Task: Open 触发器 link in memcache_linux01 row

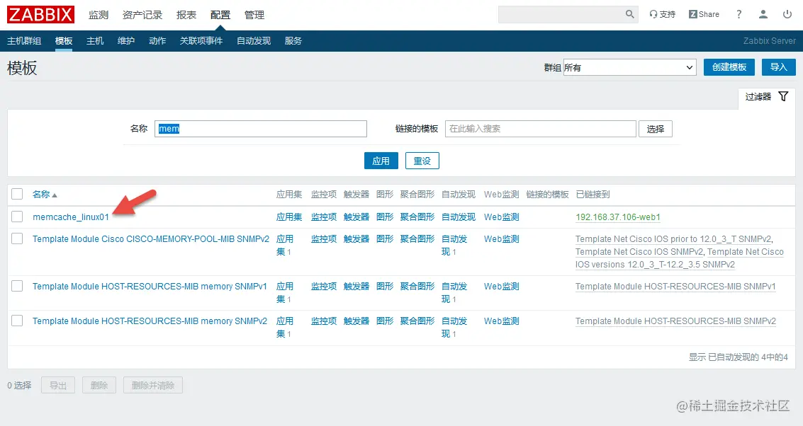Action: point(356,217)
